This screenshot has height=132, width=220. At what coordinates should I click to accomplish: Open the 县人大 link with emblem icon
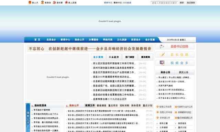click(x=33, y=2)
